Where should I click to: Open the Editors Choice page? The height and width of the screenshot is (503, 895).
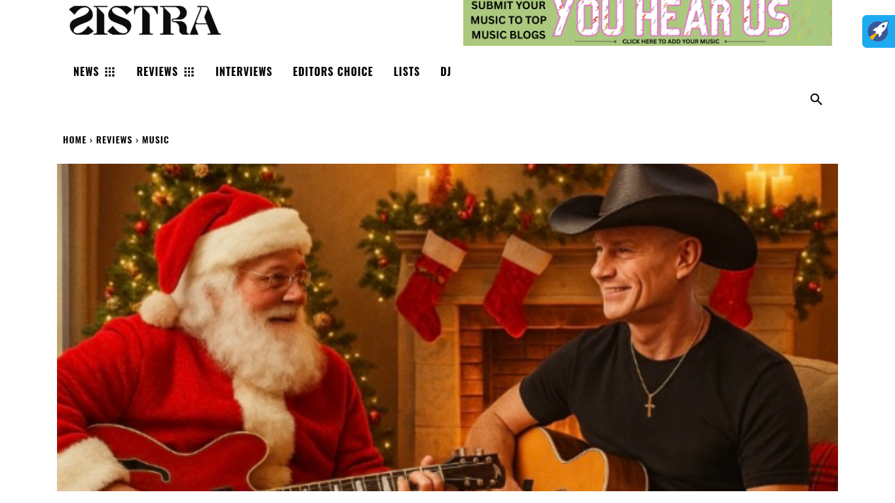point(333,71)
